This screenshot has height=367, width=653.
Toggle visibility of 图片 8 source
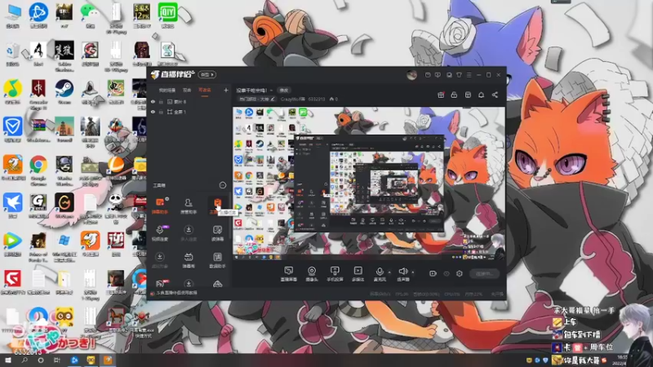153,101
